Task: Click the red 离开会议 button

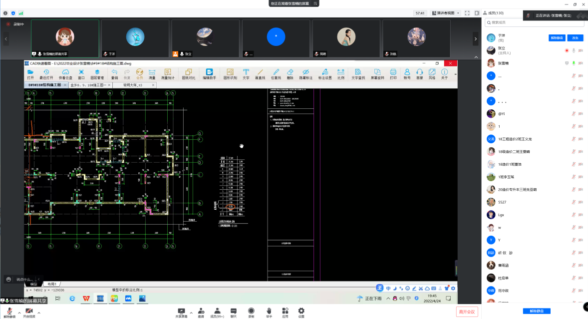Action: [x=467, y=312]
